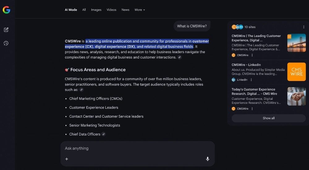Click the orange CMS WIRE logo thumbnail
309x170 pixels.
point(296,72)
